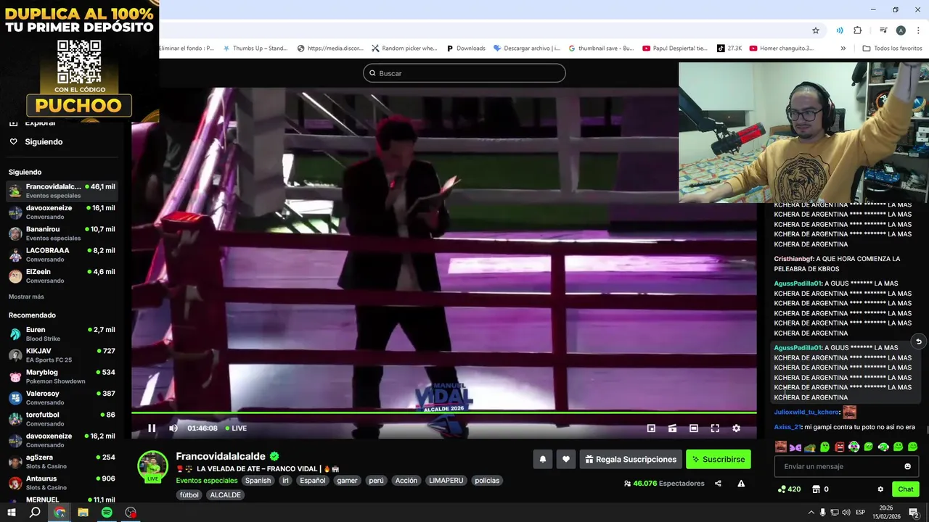Open Random picker wheel bookmark

(x=404, y=49)
